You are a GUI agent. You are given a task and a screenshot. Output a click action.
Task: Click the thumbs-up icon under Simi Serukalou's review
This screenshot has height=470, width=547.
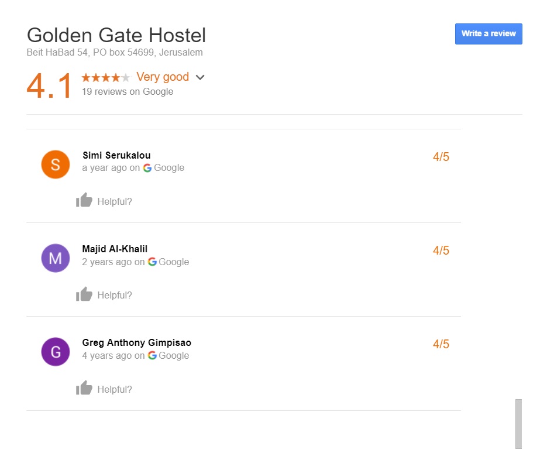coord(84,200)
